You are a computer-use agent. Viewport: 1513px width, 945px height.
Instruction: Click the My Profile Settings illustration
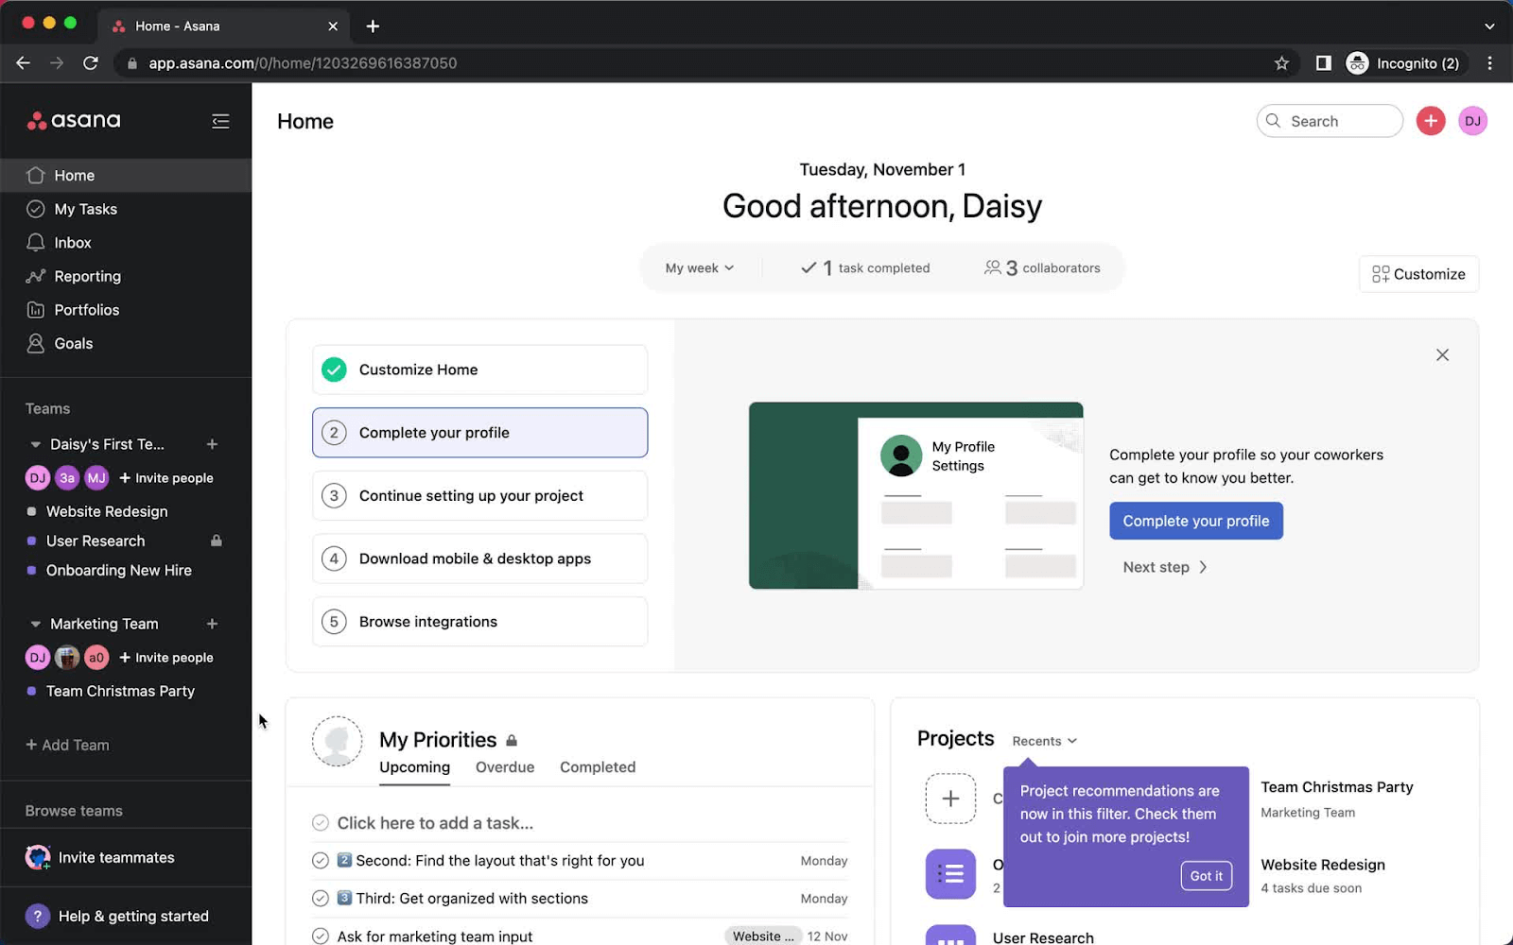pos(915,496)
